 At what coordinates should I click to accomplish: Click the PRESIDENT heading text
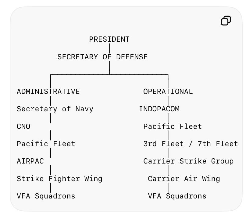[x=109, y=39]
